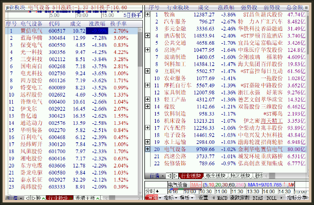Open the 模板 dropdown menu
The image size is (314, 205).
pyautogui.click(x=187, y=198)
